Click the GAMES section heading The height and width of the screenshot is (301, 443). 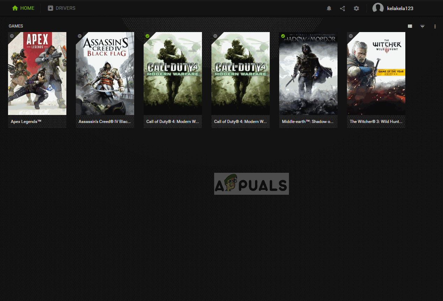16,26
